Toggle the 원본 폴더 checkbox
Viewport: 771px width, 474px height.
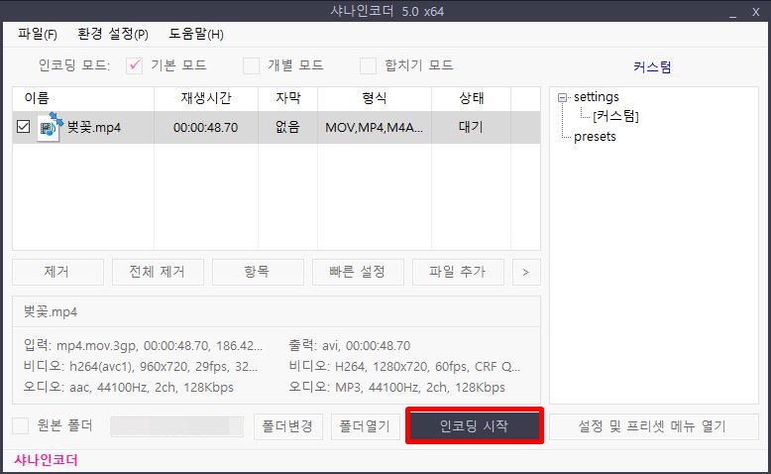click(x=20, y=425)
